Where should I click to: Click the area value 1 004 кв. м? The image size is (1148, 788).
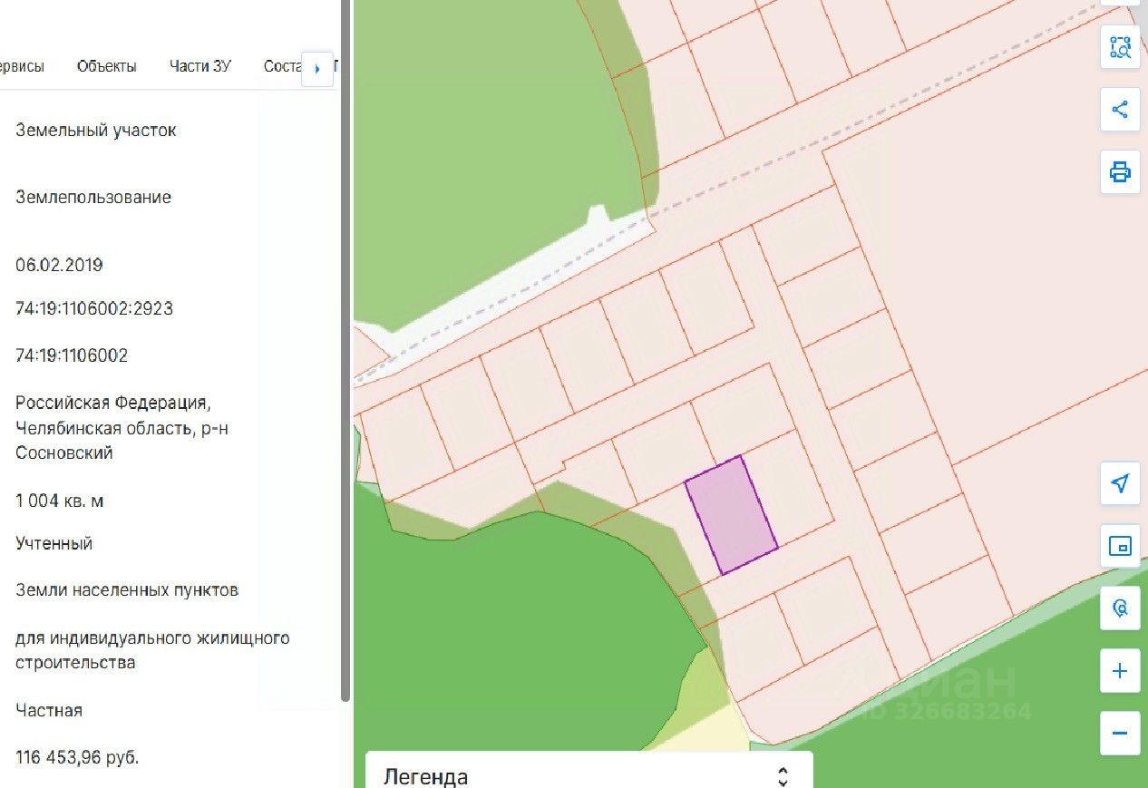click(x=60, y=501)
